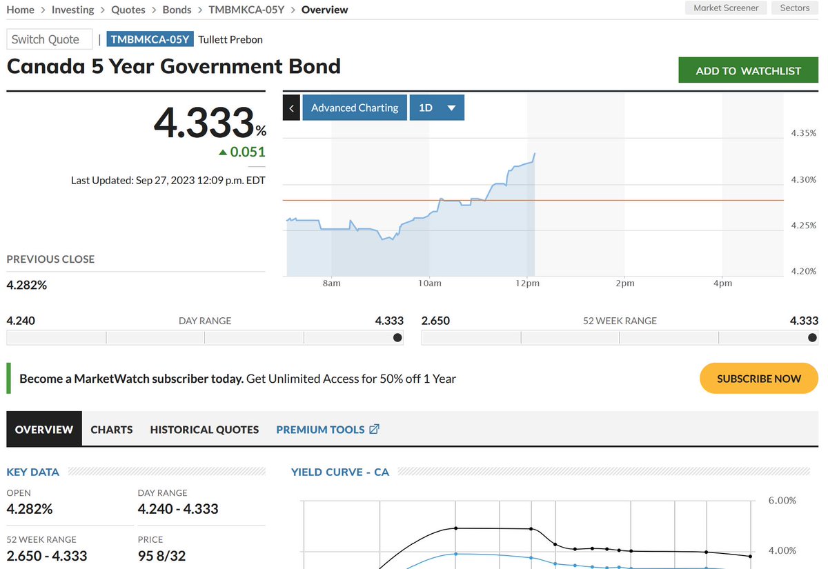
Task: Click the external-link icon beside PREMIUM TOOLS
Action: coord(374,428)
